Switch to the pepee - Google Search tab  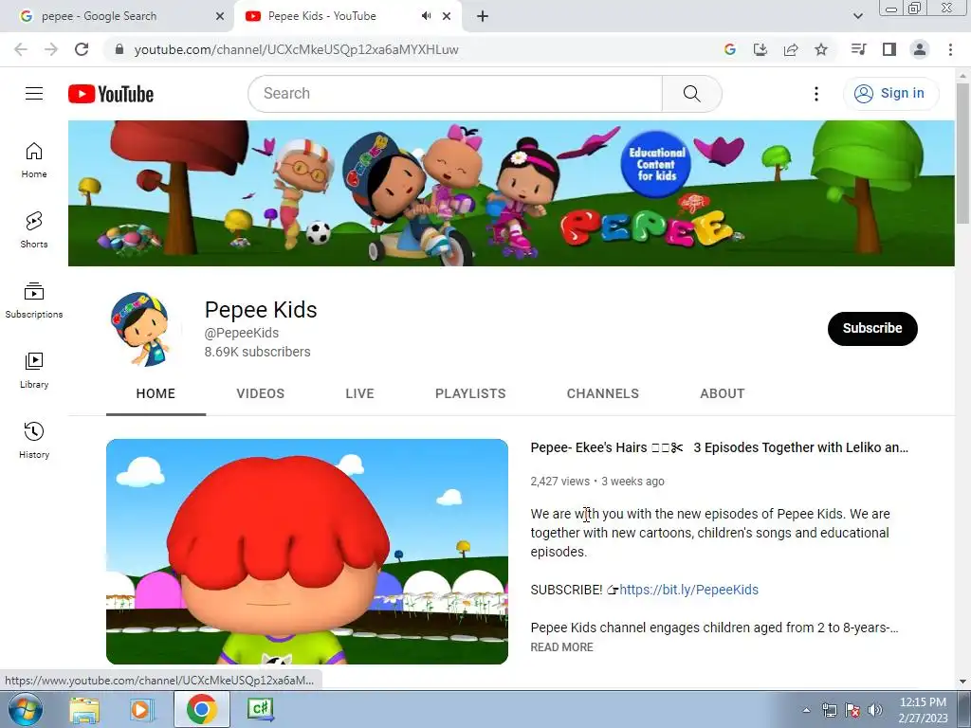point(118,16)
